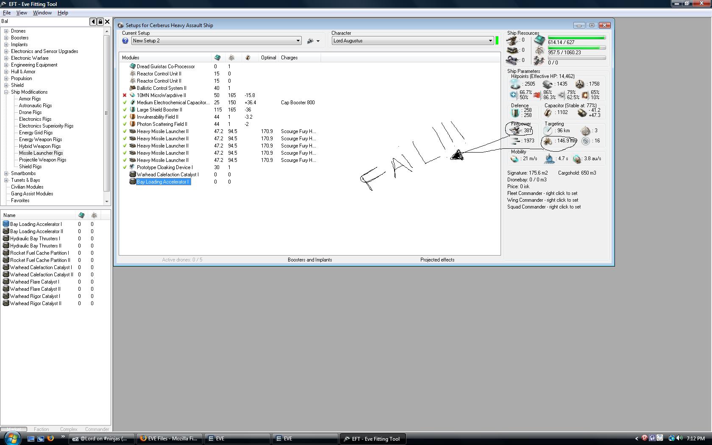Screen dimensions: 712x445
Task: Click the shield hitpoints icon beside 2505
Action: point(515,84)
